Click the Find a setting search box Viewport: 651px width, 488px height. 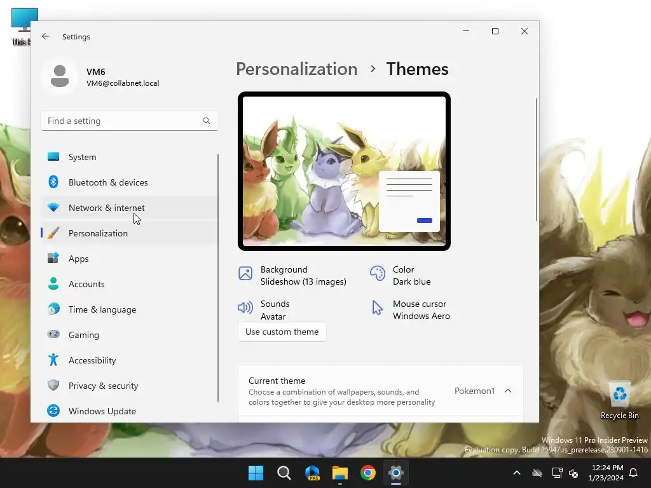[x=130, y=121]
